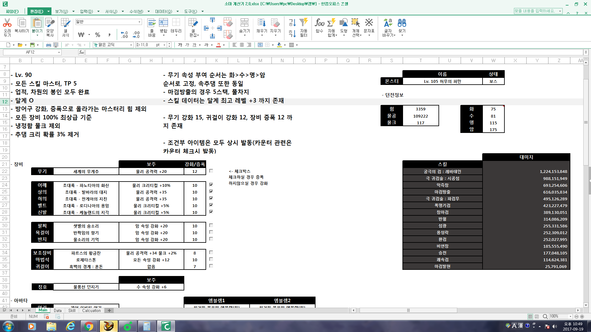591x332 pixels.
Task: Click the Hide (숨기기) icon
Action: tap(244, 23)
